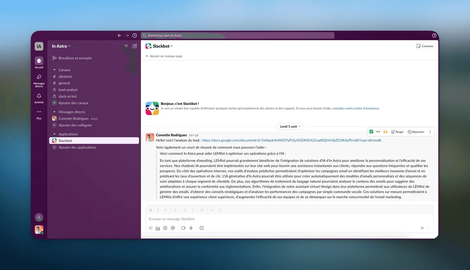
Task: Click the message field Envoyer un message Slackbot
Action: [289, 219]
